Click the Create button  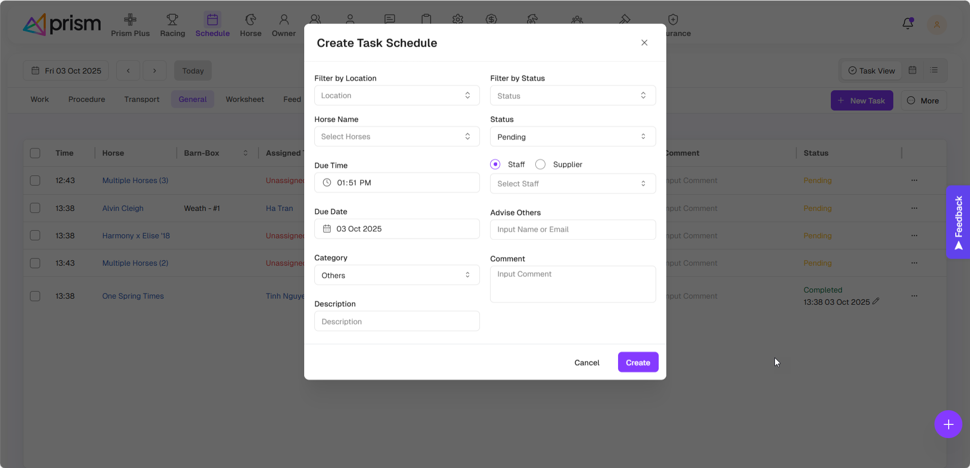tap(638, 363)
